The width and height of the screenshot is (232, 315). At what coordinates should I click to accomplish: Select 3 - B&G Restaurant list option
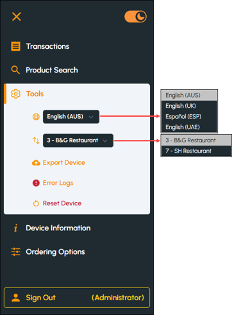pos(196,140)
